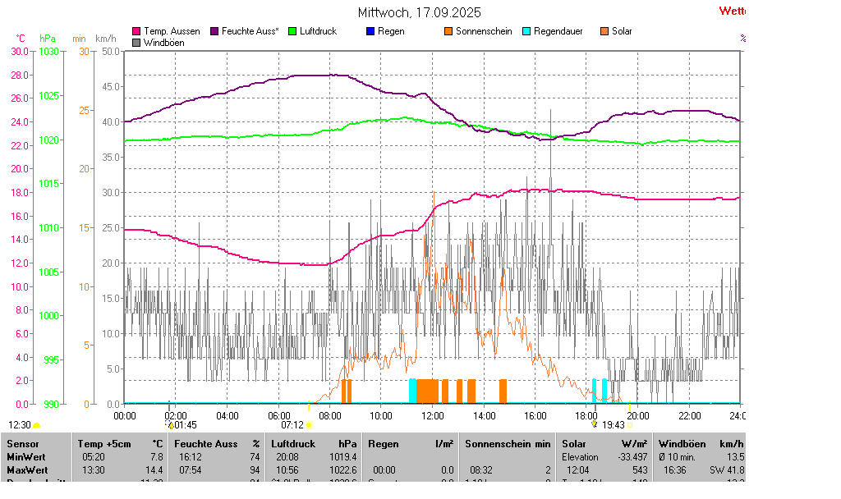Click the Regen blue legend swatch
Viewport: 841px width, 499px height.
(370, 32)
